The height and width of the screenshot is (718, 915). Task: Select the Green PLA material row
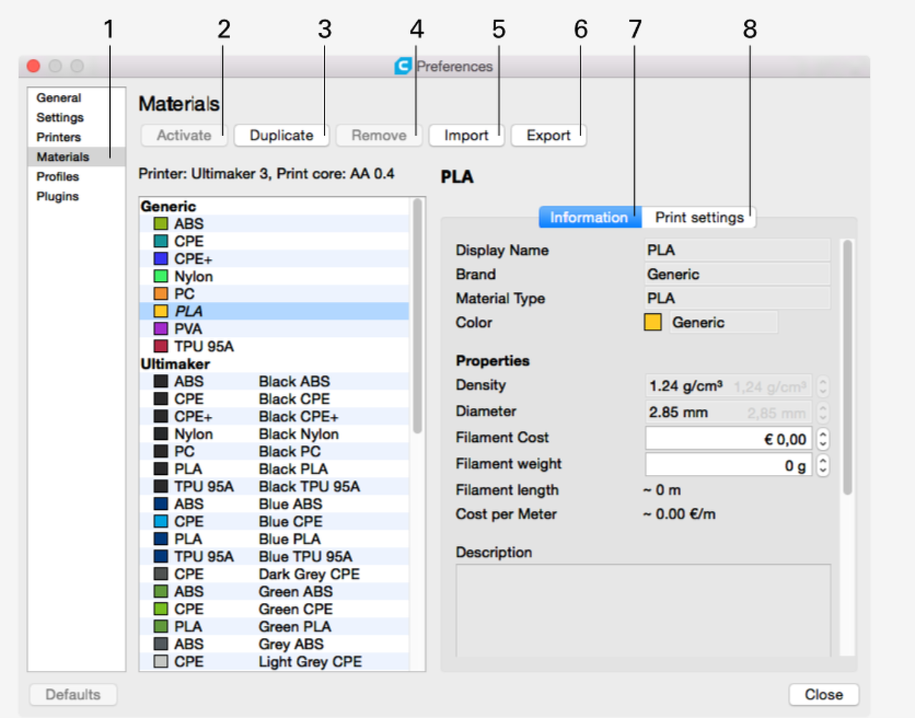(274, 626)
